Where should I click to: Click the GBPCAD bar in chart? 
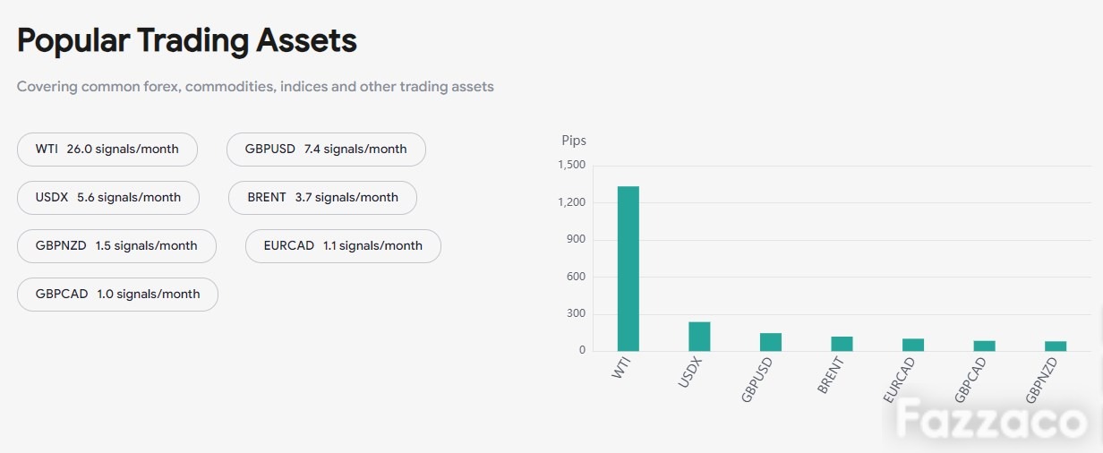(x=985, y=346)
